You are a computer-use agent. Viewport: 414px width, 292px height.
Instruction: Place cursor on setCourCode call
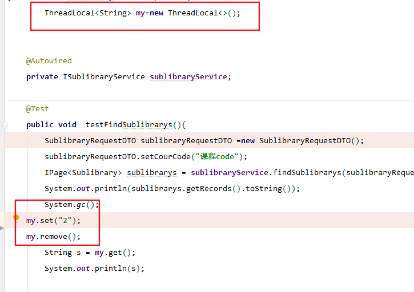tap(166, 157)
